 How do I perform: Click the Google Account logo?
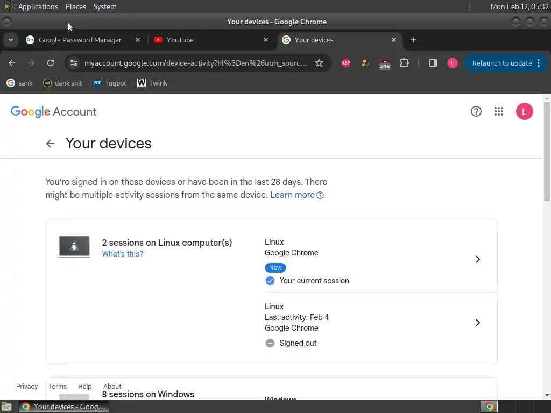(53, 112)
